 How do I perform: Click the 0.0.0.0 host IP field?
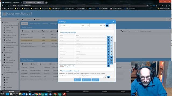point(65,26)
